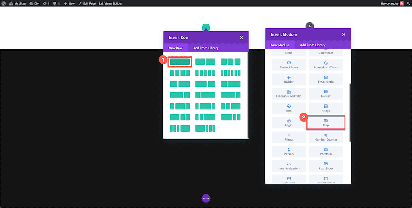Select the Filterable Portfolio module
This screenshot has width=412, height=208.
289,94
